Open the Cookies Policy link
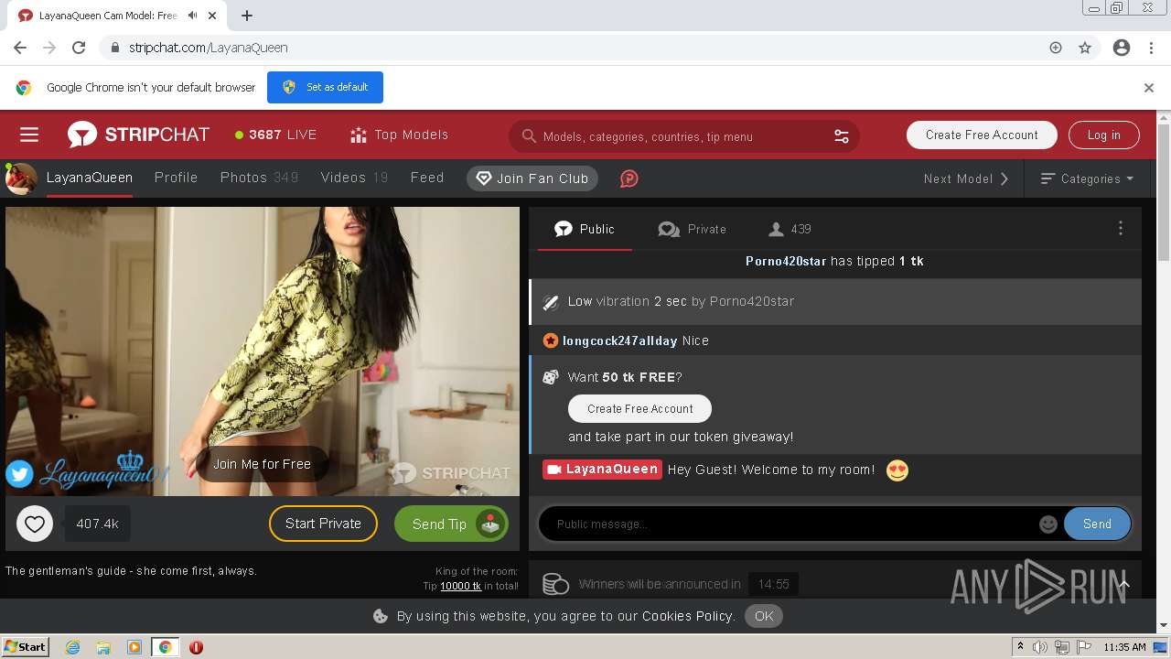The height and width of the screenshot is (659, 1171). (688, 616)
